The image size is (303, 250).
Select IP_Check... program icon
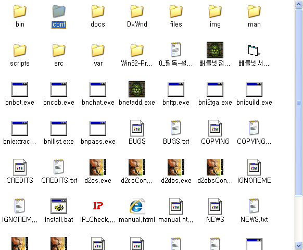point(98,206)
